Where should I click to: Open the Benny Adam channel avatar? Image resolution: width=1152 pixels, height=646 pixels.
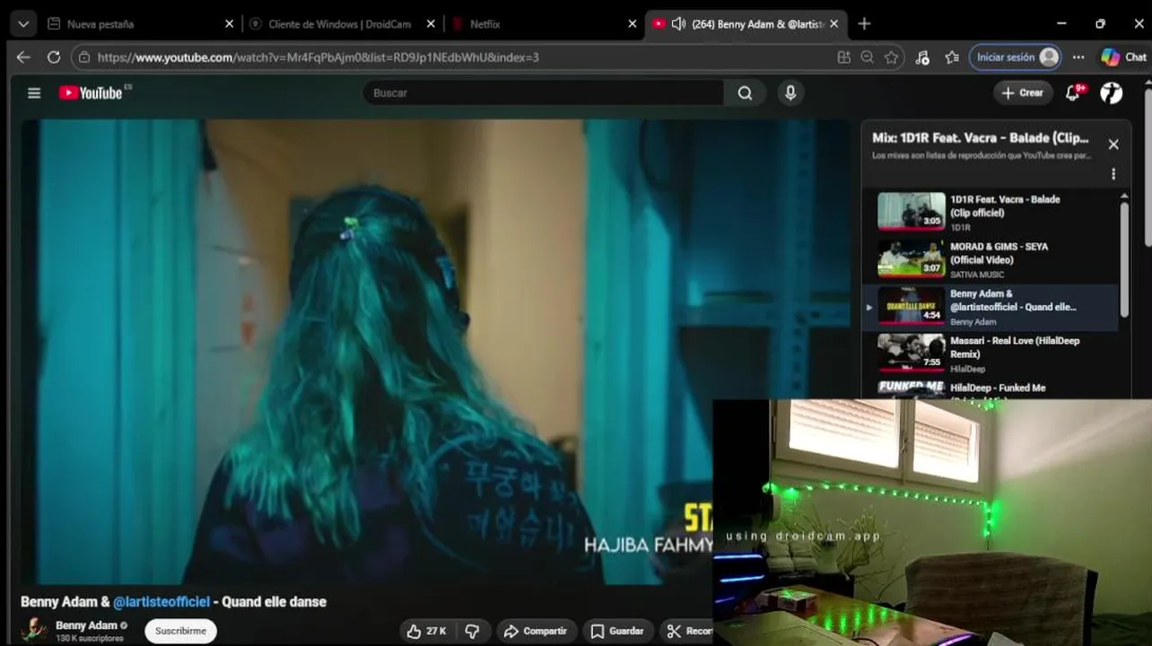pyautogui.click(x=34, y=630)
